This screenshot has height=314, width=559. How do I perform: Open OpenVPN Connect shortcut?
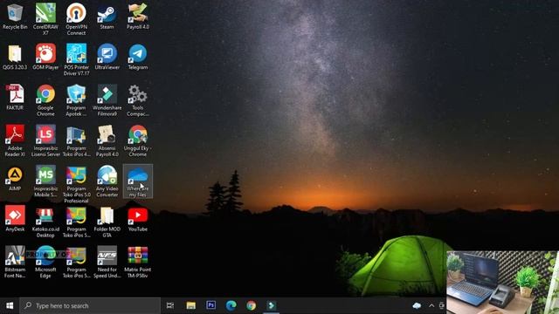[x=76, y=18]
